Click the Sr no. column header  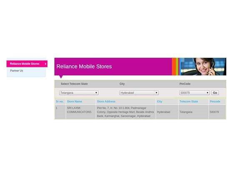60,101
